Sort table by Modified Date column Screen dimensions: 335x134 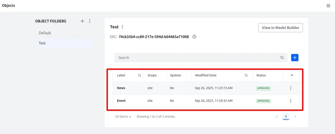point(246,75)
